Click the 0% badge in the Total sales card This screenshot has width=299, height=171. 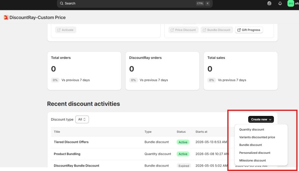pyautogui.click(x=211, y=80)
